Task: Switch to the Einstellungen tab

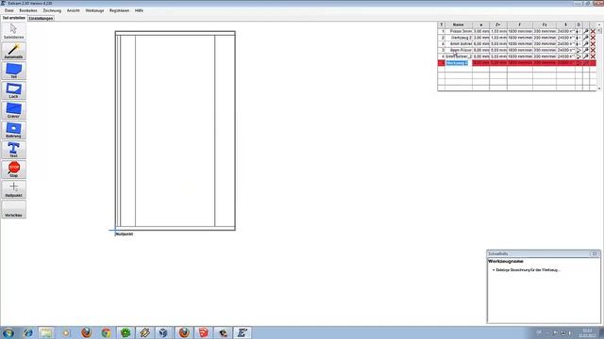Action: pyautogui.click(x=41, y=19)
